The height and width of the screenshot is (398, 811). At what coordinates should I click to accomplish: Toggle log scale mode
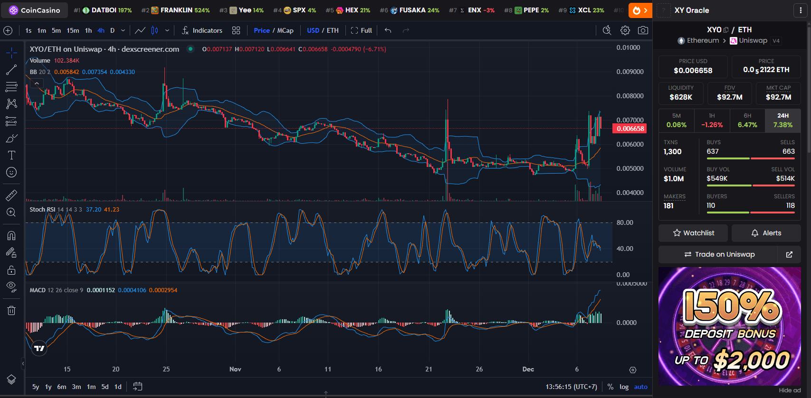tap(624, 387)
